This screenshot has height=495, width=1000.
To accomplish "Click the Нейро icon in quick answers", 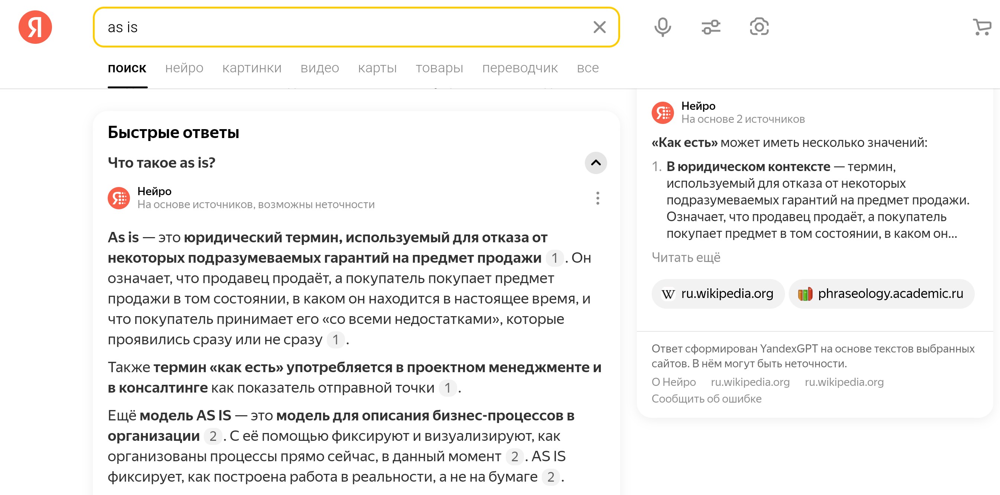I will tap(118, 198).
